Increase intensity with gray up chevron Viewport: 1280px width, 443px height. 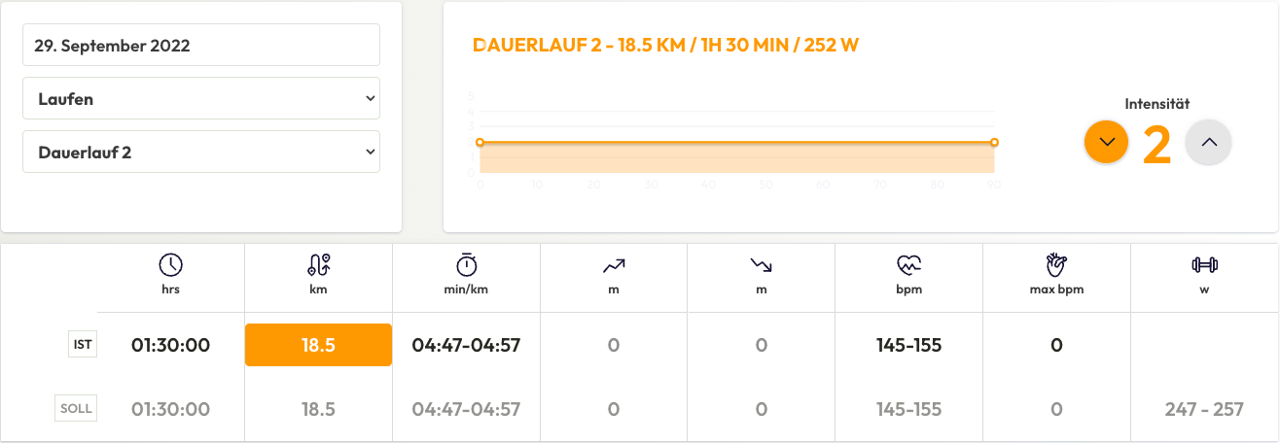[1209, 142]
